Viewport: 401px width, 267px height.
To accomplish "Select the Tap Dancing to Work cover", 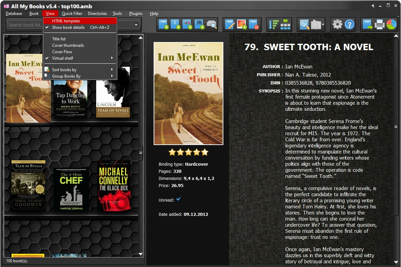I will (x=71, y=99).
